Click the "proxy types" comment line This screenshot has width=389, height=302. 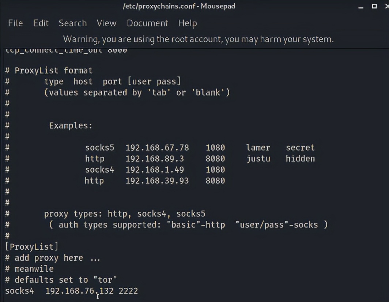pyautogui.click(x=125, y=214)
